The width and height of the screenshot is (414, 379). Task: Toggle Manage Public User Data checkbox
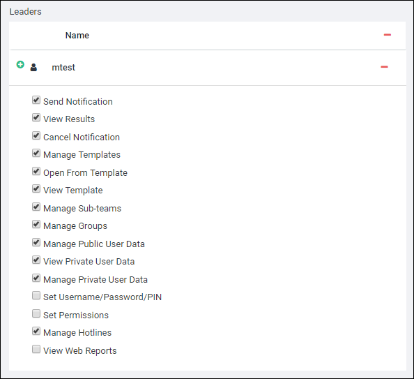coord(36,242)
